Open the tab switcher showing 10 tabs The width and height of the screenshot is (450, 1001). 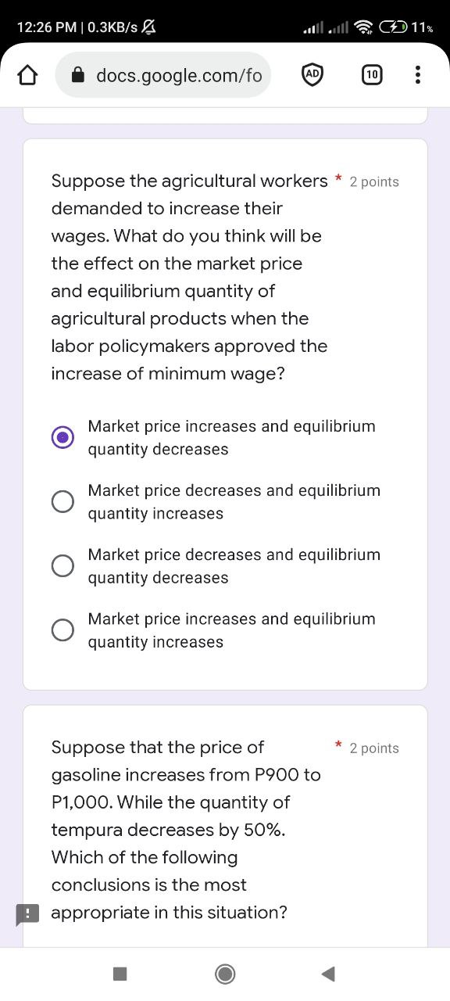(372, 74)
